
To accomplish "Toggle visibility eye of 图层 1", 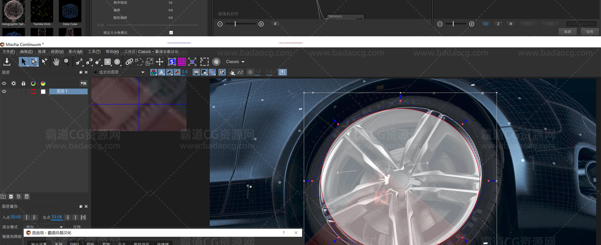I will 4,92.
